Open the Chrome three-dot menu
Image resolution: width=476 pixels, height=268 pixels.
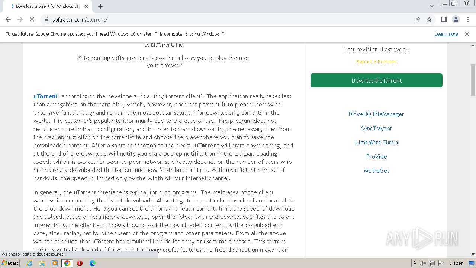(468, 19)
